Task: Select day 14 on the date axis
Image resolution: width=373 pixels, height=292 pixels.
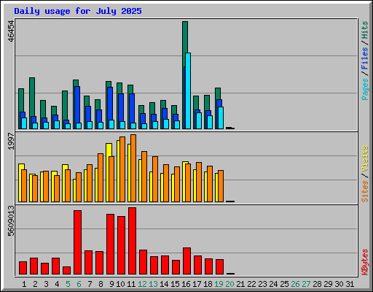Action: (x=164, y=284)
